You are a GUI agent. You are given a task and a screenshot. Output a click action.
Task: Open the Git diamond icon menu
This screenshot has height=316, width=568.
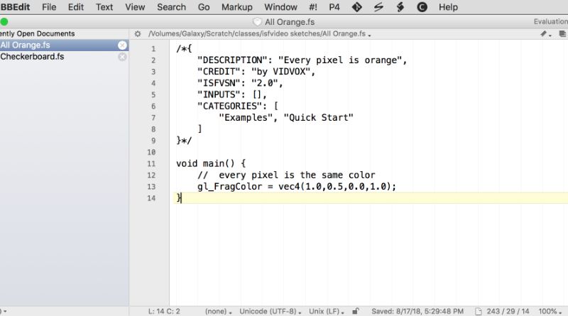click(357, 7)
